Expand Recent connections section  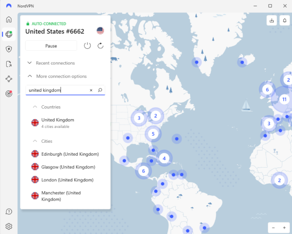click(x=51, y=63)
